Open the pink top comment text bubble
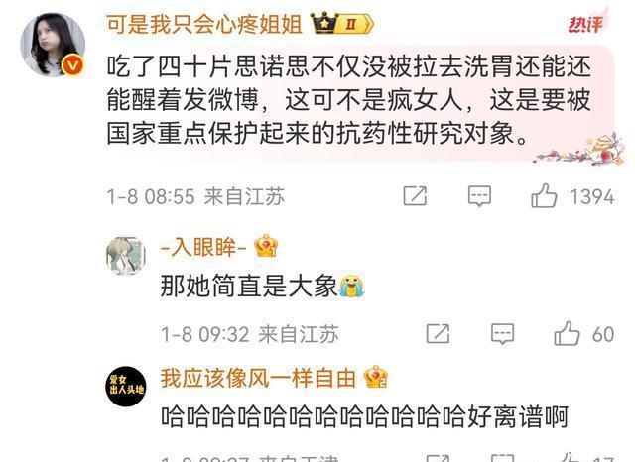The width and height of the screenshot is (635, 462). click(360, 103)
